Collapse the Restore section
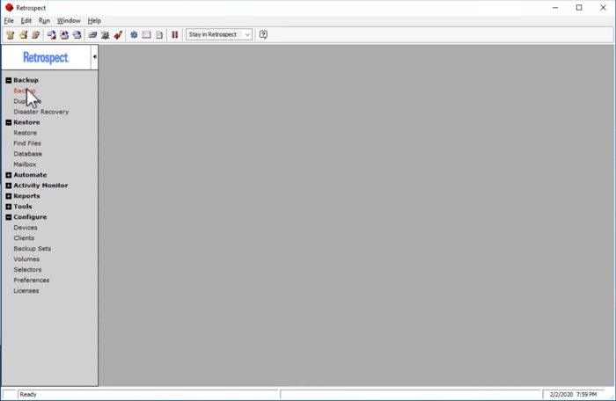The image size is (616, 401). [9, 122]
